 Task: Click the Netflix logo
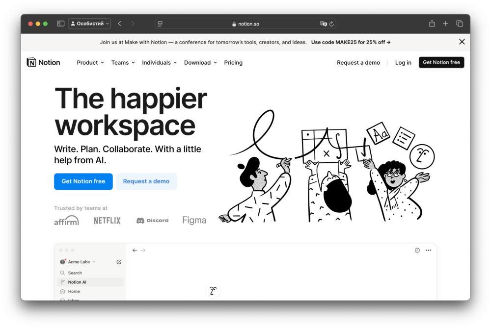pos(107,221)
